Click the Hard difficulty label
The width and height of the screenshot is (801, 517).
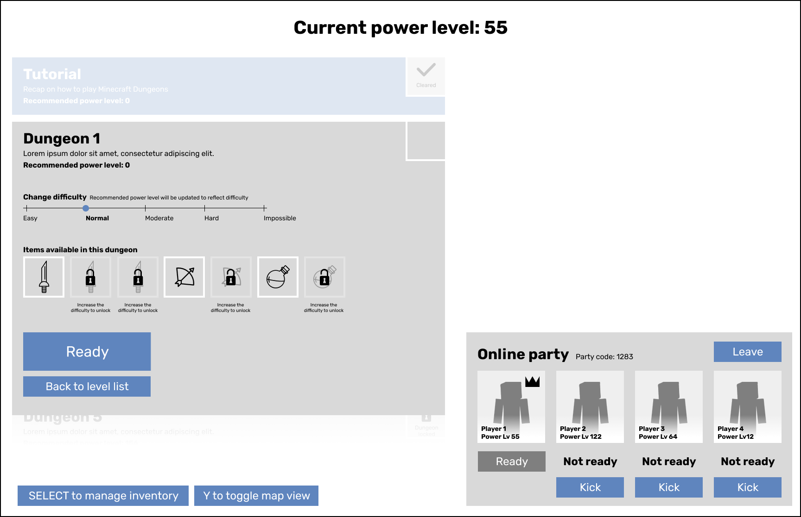click(x=211, y=218)
